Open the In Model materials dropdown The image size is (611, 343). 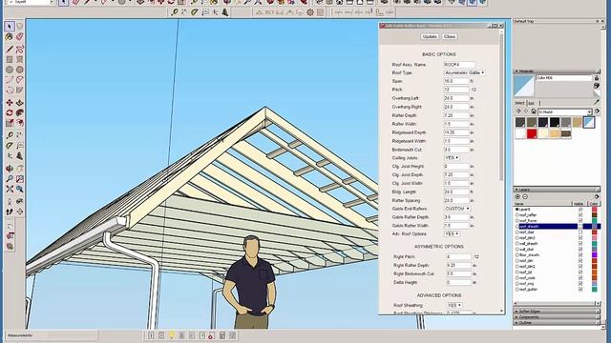[565, 112]
